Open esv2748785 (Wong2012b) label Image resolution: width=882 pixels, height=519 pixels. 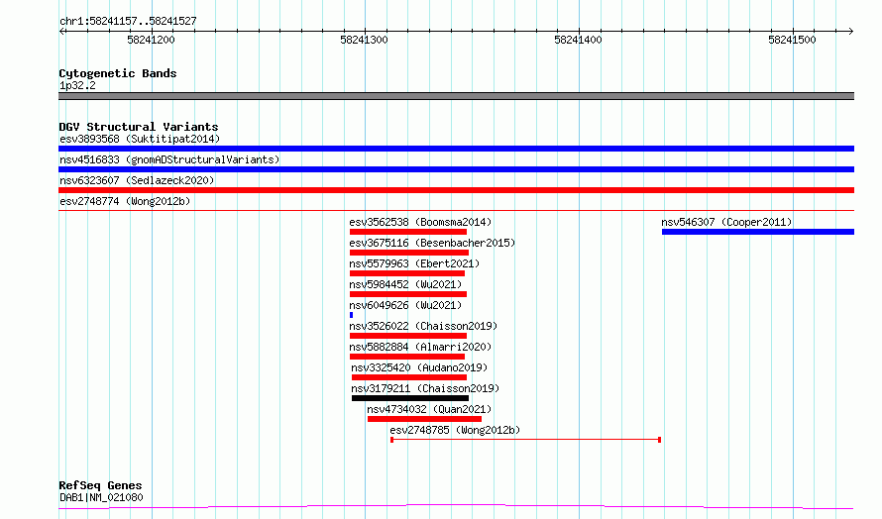pos(455,430)
